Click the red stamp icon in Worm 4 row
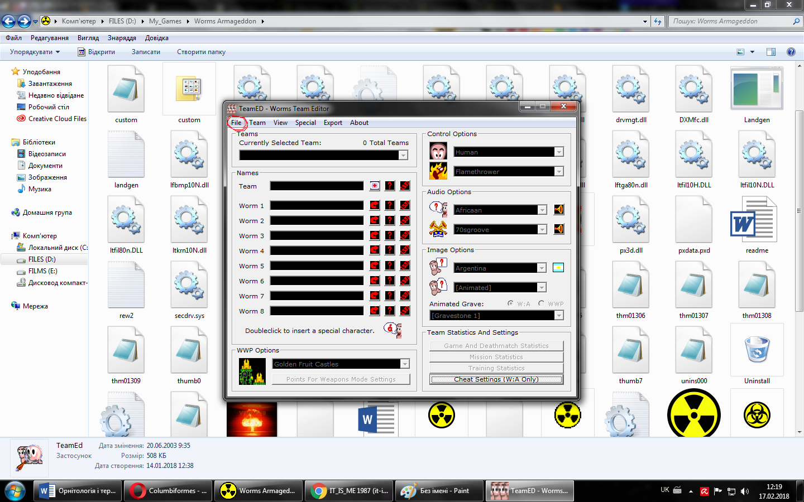Image resolution: width=804 pixels, height=502 pixels. coord(405,250)
